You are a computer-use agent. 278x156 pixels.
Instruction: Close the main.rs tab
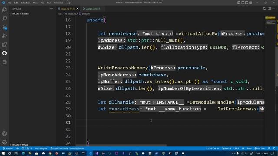pos(77,9)
